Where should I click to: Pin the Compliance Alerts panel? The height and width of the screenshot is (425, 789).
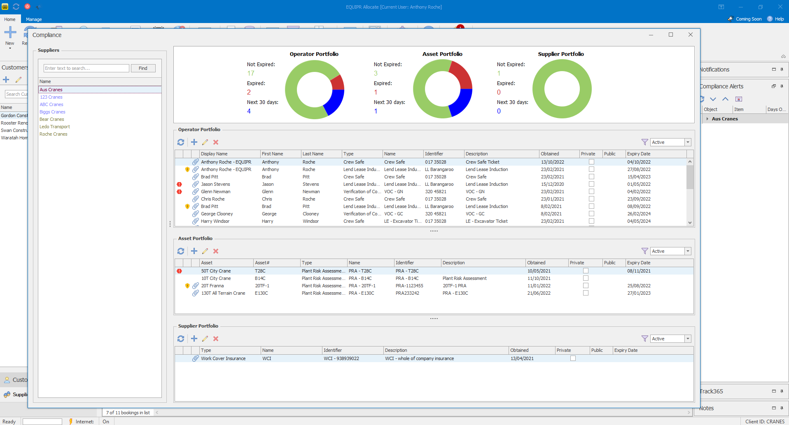[x=782, y=86]
